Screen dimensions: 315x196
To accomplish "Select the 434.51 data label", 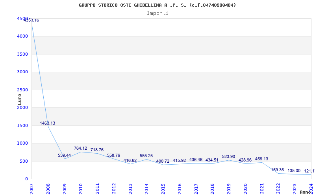I will click(212, 160).
